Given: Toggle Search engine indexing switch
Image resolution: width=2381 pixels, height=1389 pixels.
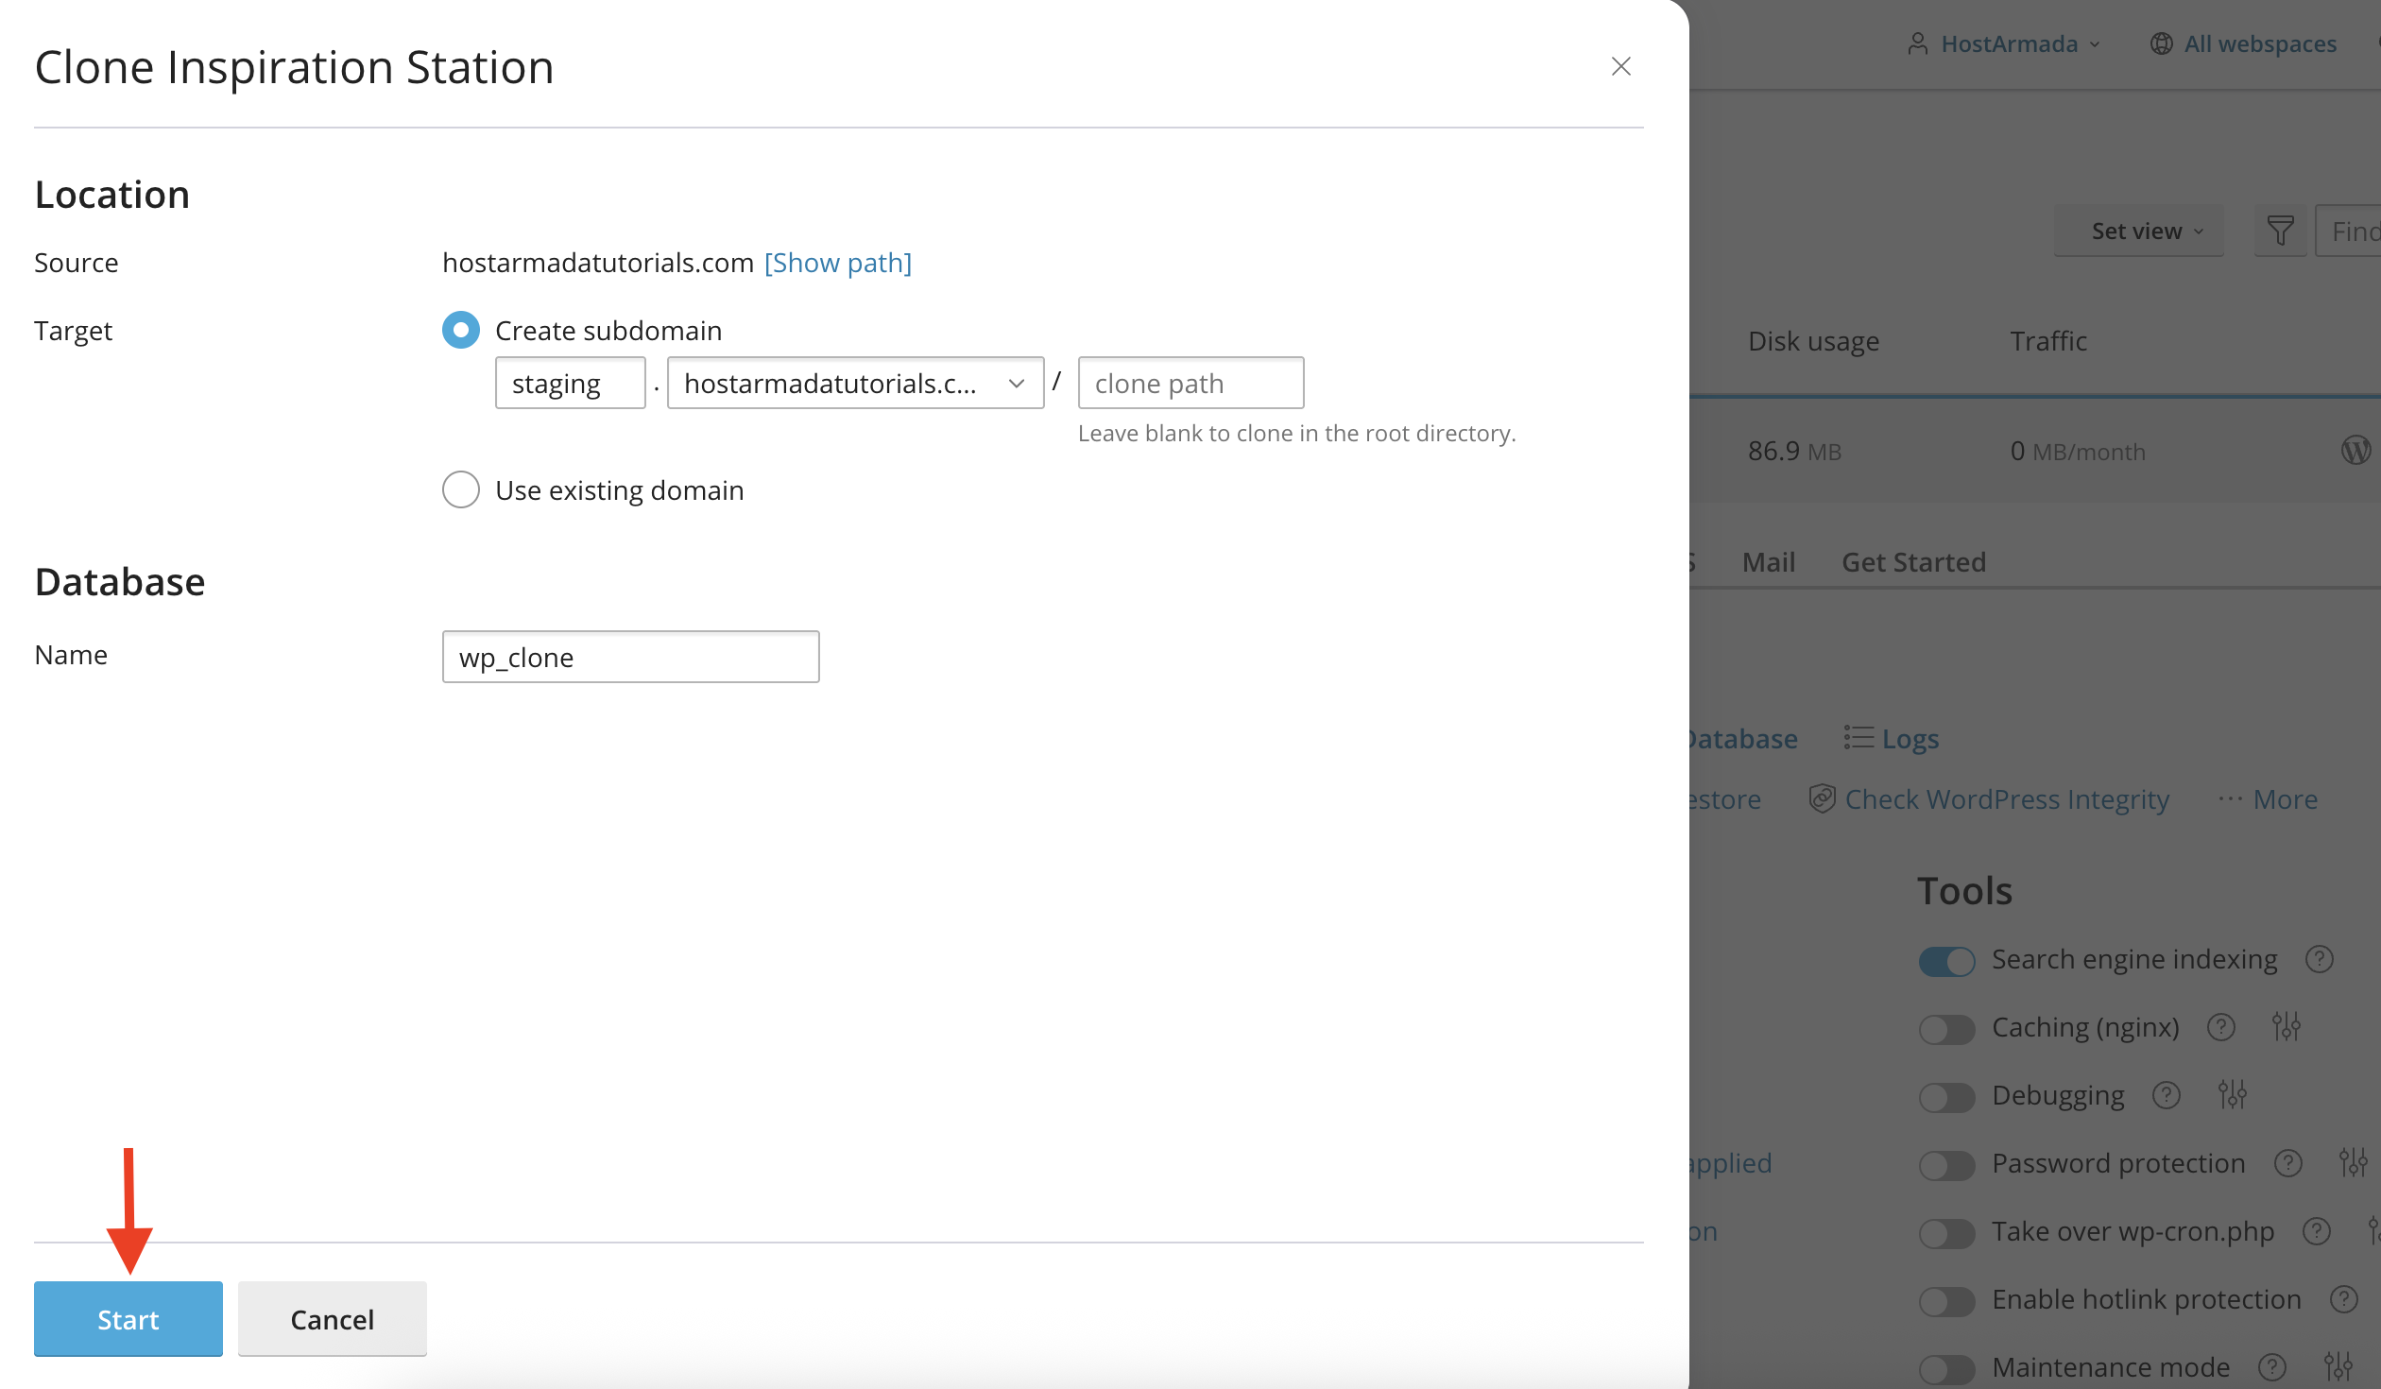Looking at the screenshot, I should click(x=1946, y=961).
